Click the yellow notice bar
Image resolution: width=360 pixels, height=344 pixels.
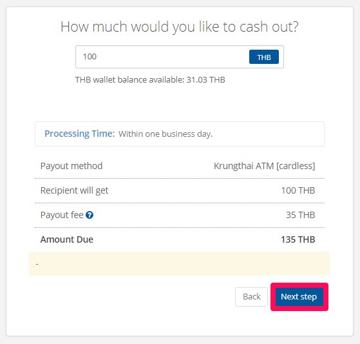[179, 263]
